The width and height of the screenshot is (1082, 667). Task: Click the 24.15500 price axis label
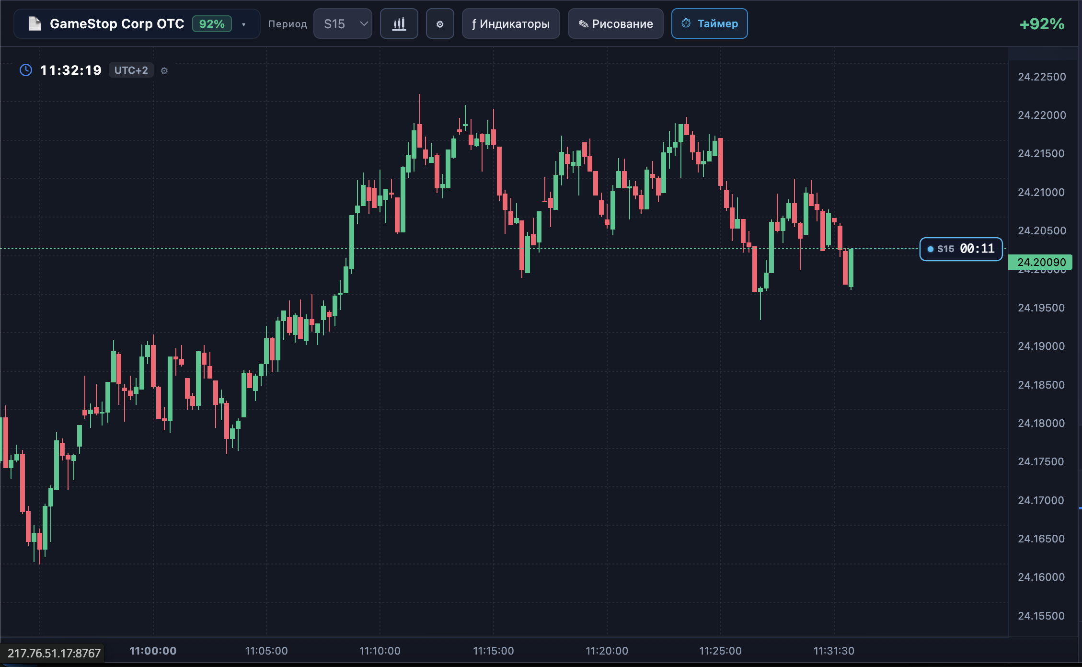(1041, 616)
